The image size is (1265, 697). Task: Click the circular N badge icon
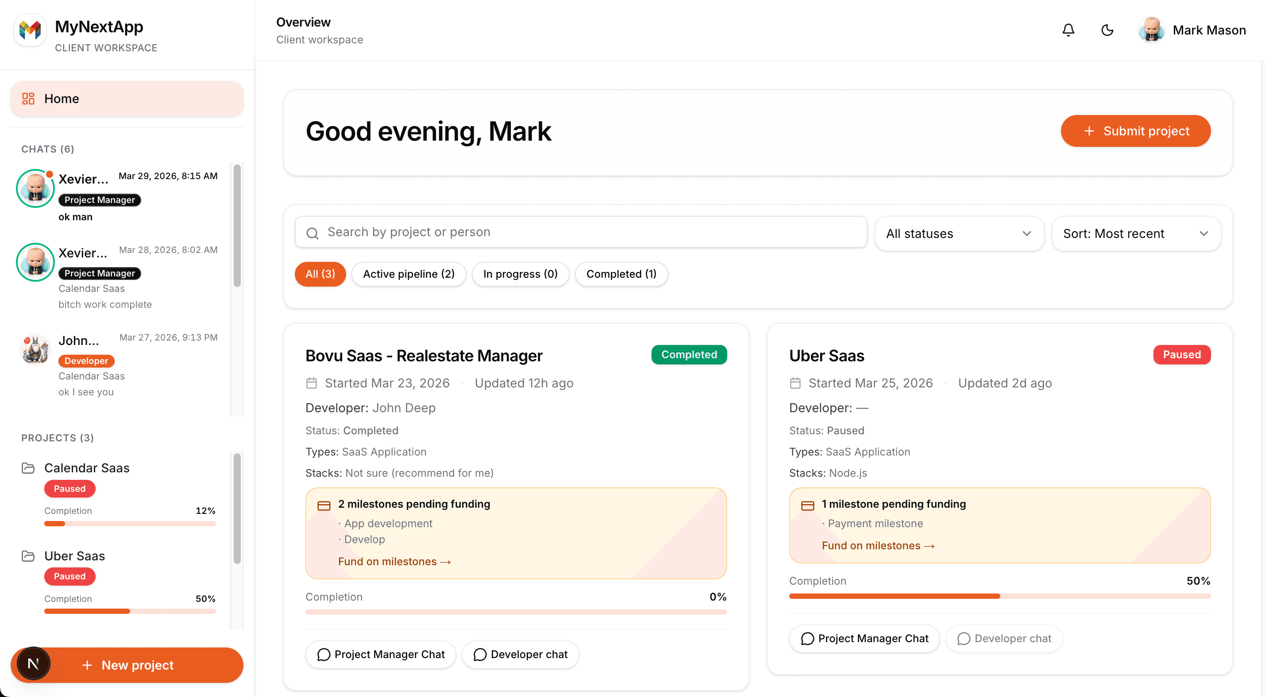pos(33,664)
